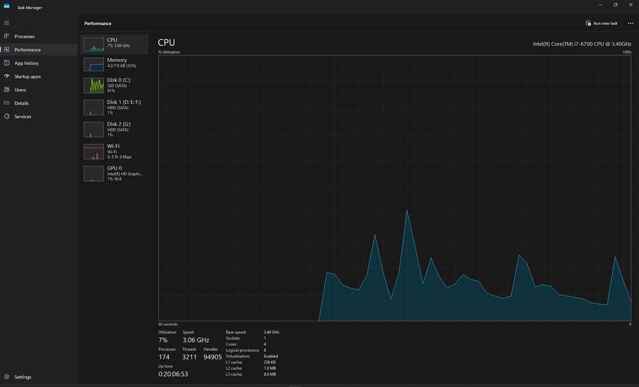Screen dimensions: 639x387
Task: Select the GPU 0 graph thumbnail
Action: [93, 174]
